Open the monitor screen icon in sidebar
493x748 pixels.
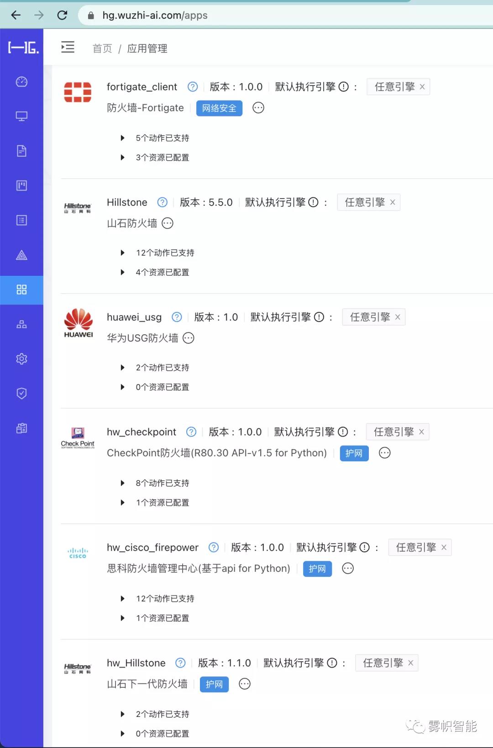pyautogui.click(x=21, y=116)
